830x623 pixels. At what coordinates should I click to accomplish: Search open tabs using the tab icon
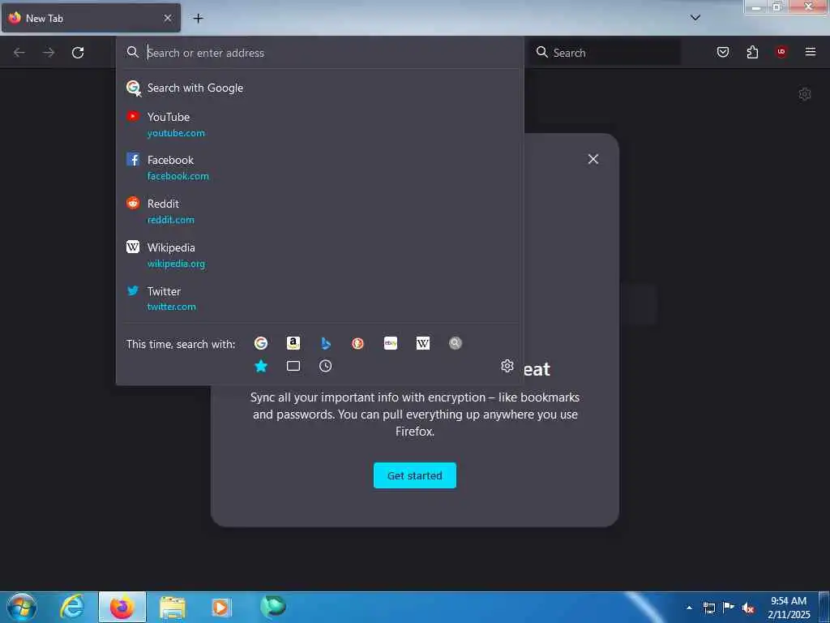point(293,366)
